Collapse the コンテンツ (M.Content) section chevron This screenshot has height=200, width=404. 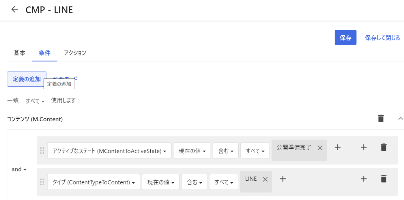400,118
